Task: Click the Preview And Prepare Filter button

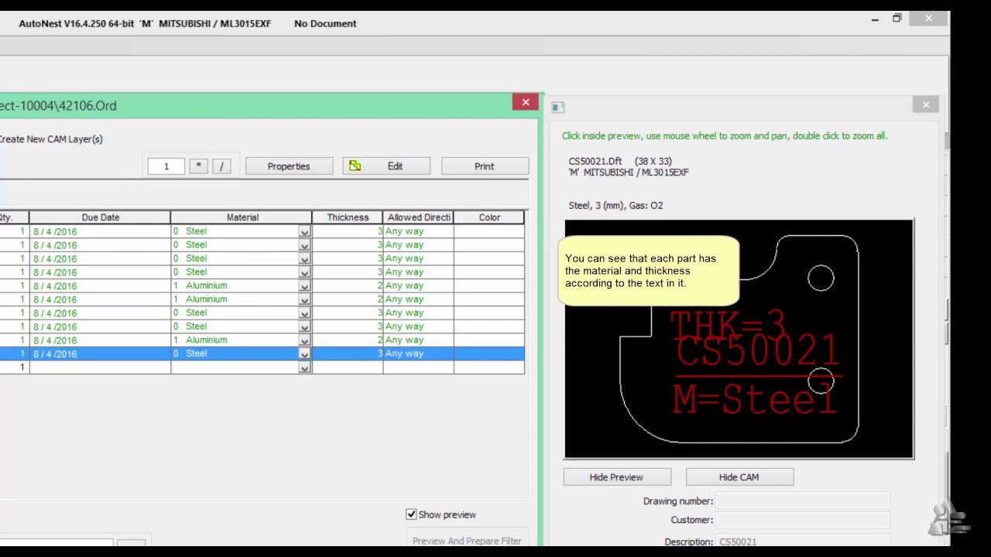Action: tap(467, 540)
